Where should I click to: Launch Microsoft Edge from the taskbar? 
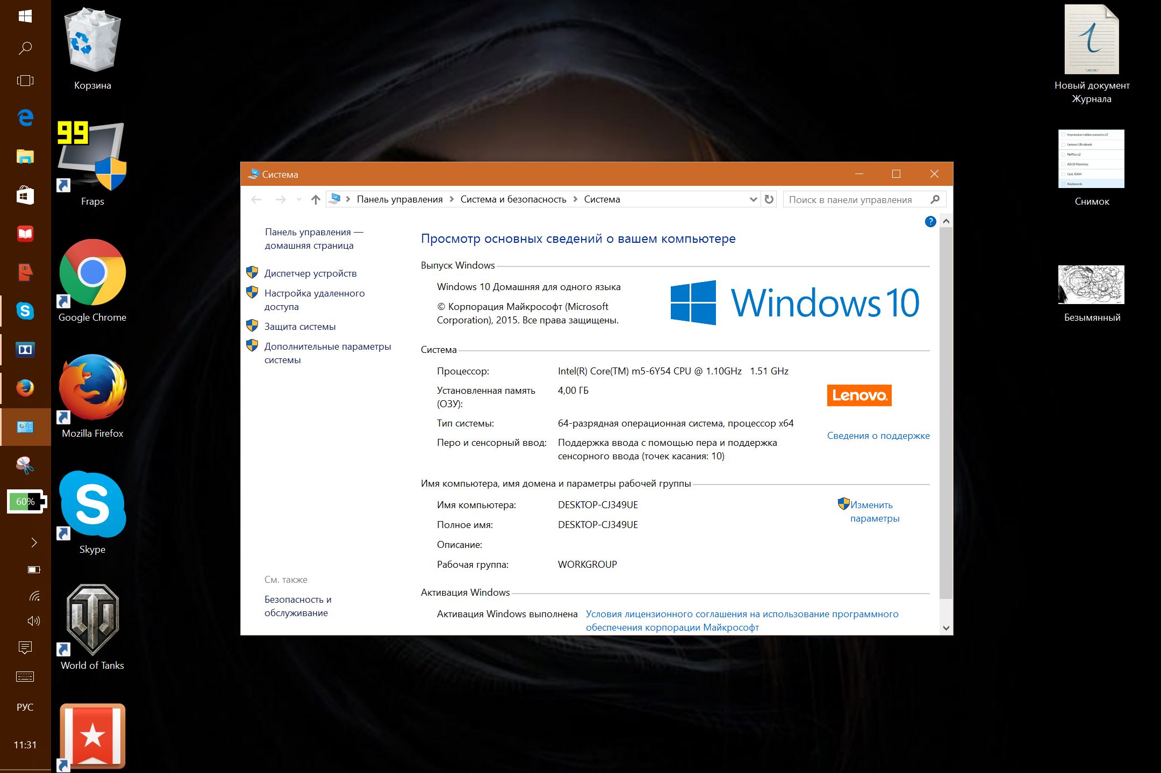pos(25,117)
